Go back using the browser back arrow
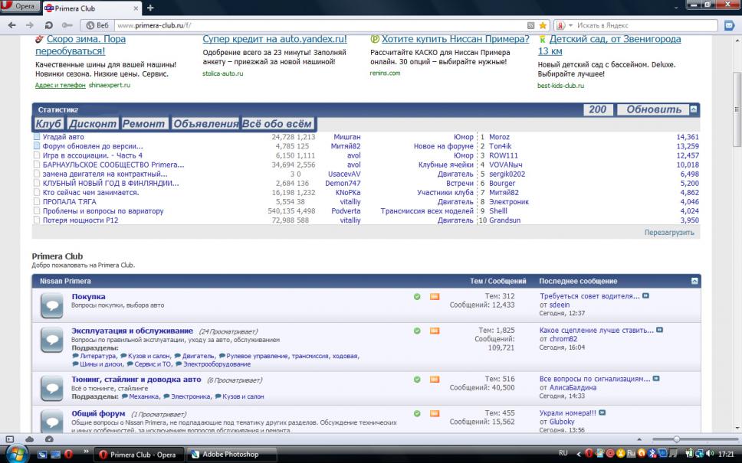Image resolution: width=742 pixels, height=463 pixels. [11, 25]
